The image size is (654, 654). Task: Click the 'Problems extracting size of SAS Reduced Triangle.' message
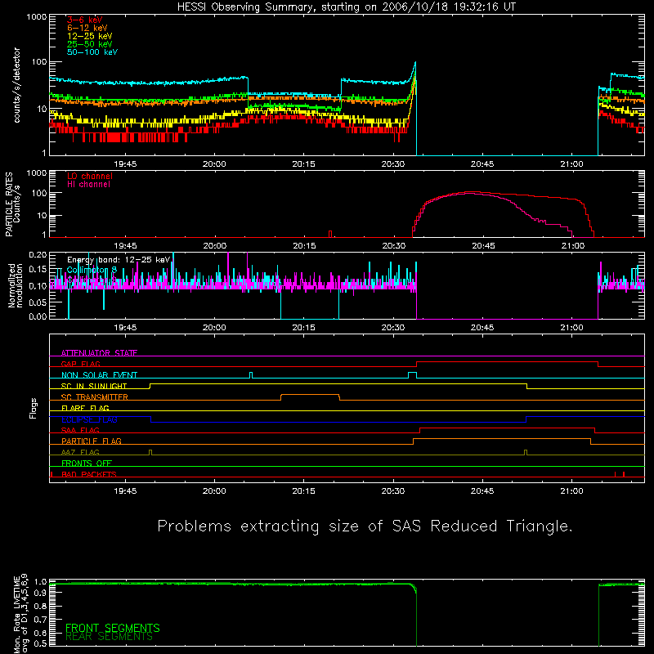(365, 526)
